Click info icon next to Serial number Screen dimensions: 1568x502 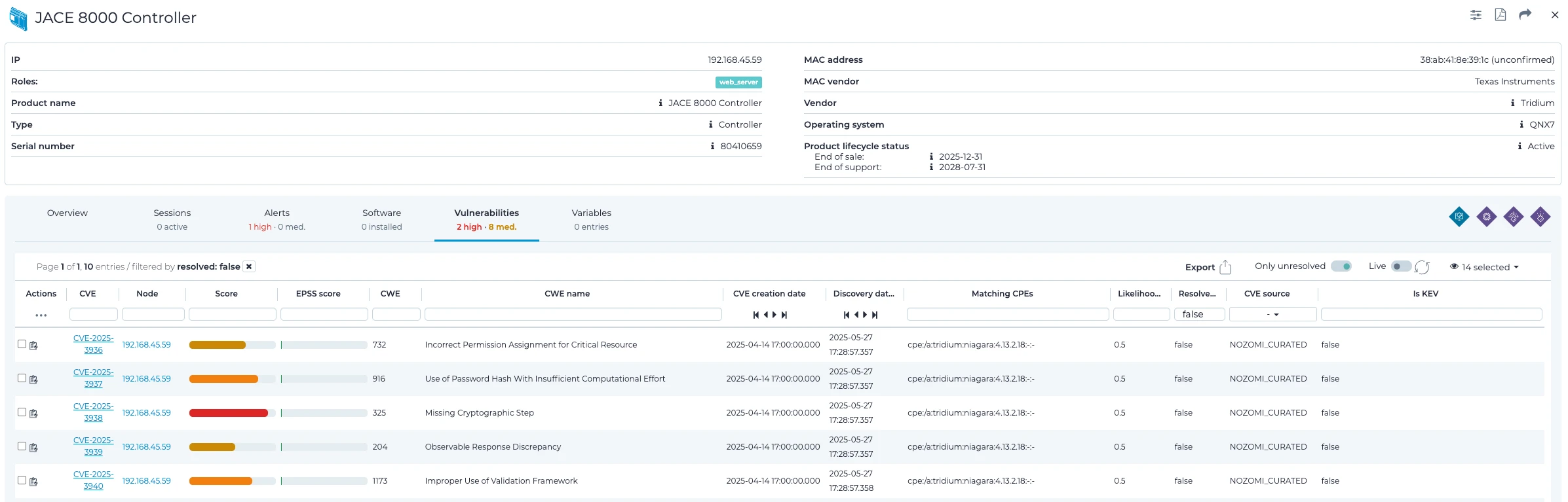click(712, 146)
